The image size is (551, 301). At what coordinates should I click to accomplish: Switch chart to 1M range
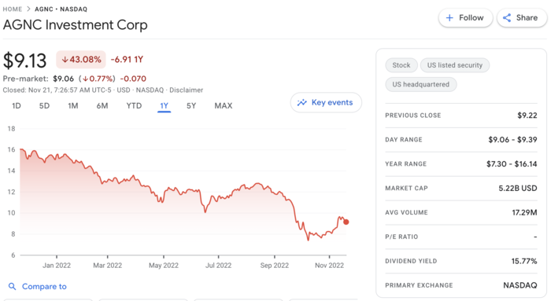73,105
